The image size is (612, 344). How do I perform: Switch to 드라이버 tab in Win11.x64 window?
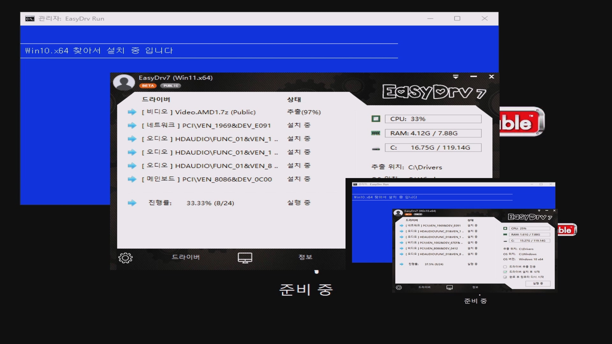point(186,257)
